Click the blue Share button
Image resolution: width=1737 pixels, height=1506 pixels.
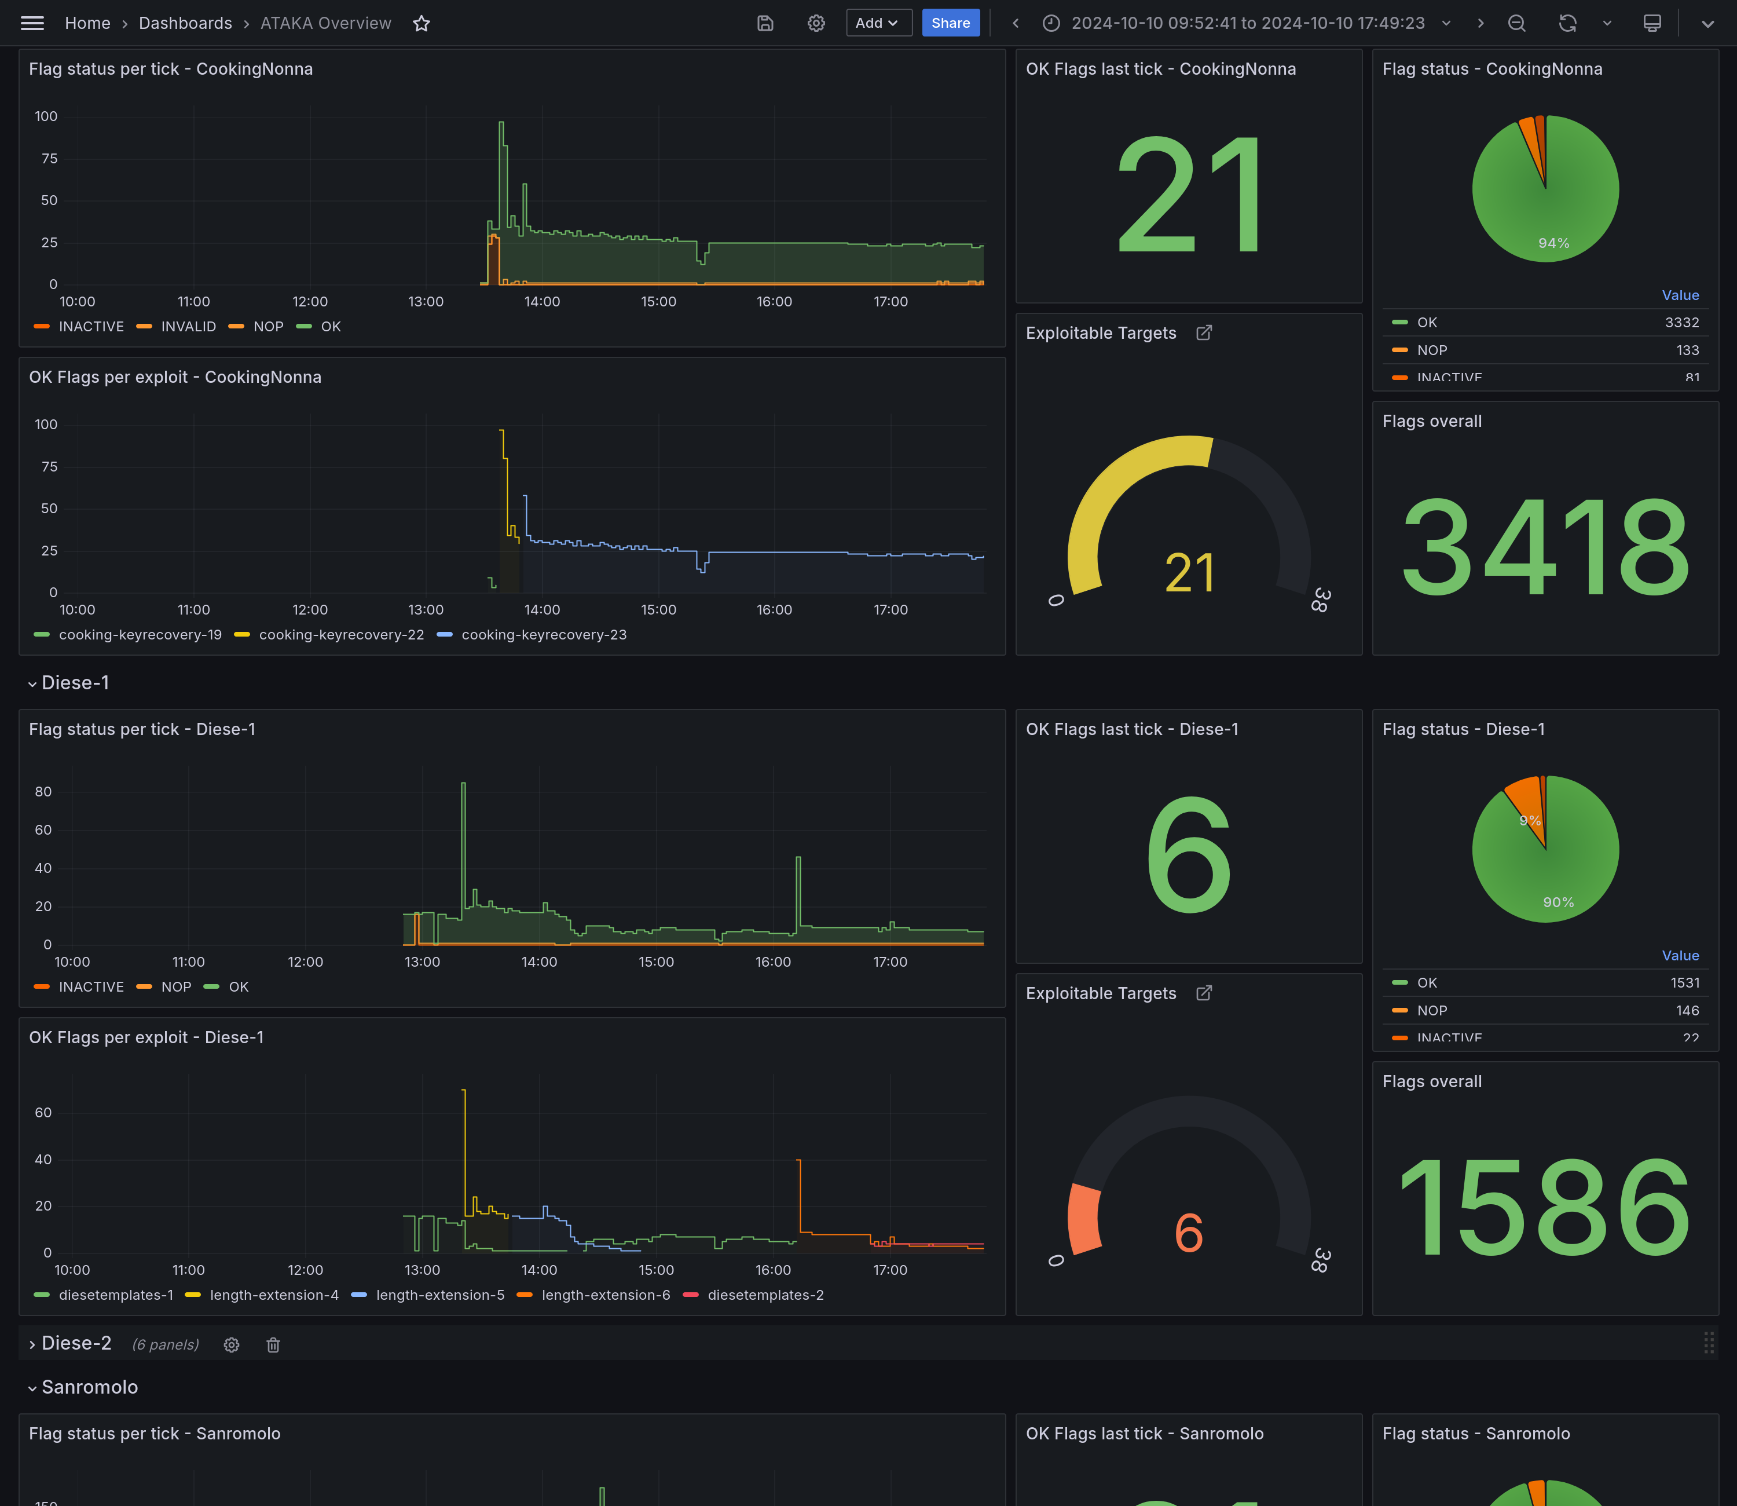click(950, 23)
